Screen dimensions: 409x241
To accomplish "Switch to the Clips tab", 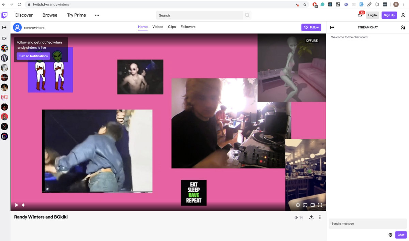I will click(x=172, y=27).
